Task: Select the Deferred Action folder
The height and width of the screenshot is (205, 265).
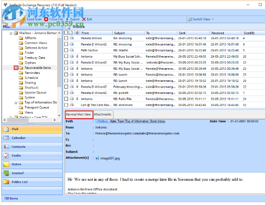Action: 36,48
